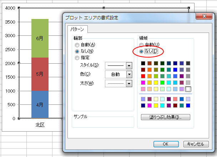Pick the lime green swatch in the fourth row
The width and height of the screenshot is (217, 157).
[x=162, y=83]
